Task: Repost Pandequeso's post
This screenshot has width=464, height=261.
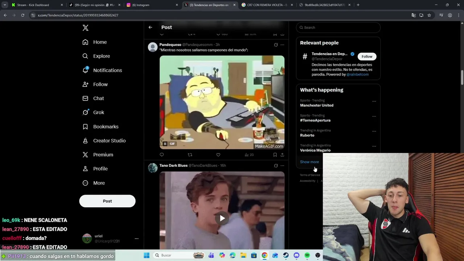Action: (x=190, y=155)
